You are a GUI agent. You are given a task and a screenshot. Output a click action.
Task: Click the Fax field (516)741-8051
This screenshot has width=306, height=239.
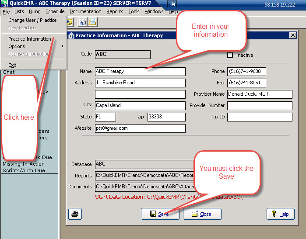click(x=246, y=83)
